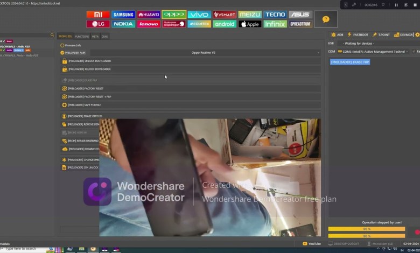Click the circular restart icon in recorder bar
The image size is (420, 253).
[x=406, y=5]
